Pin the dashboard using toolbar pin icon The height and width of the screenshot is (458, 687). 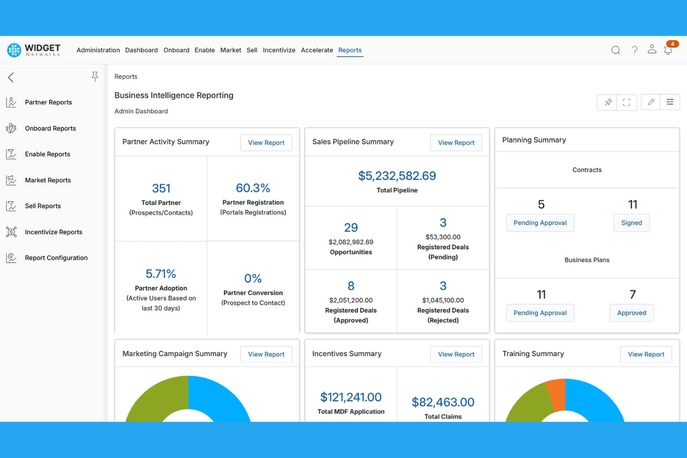click(608, 102)
